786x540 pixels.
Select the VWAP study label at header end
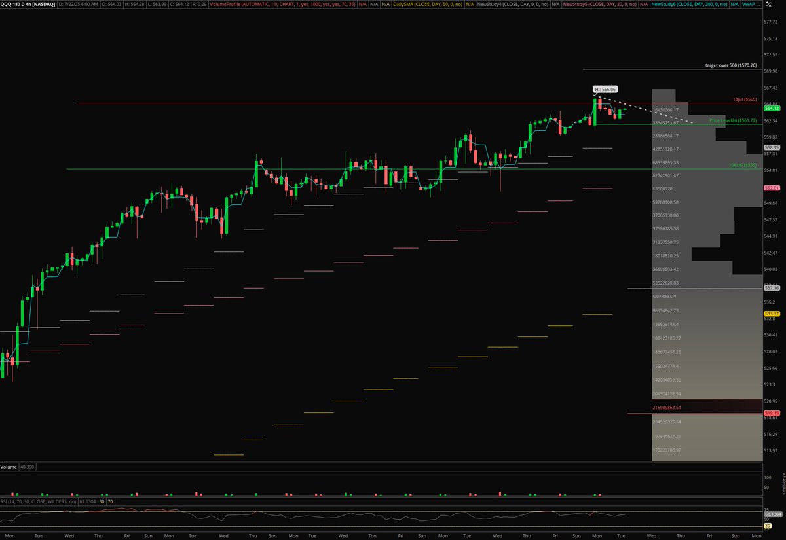pyautogui.click(x=751, y=4)
